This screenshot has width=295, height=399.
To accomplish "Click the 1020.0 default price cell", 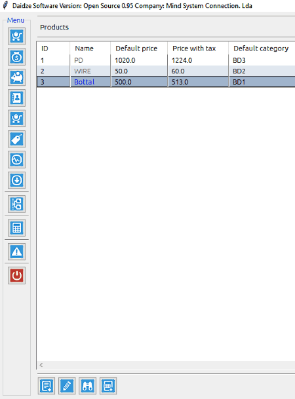I will tap(139, 60).
